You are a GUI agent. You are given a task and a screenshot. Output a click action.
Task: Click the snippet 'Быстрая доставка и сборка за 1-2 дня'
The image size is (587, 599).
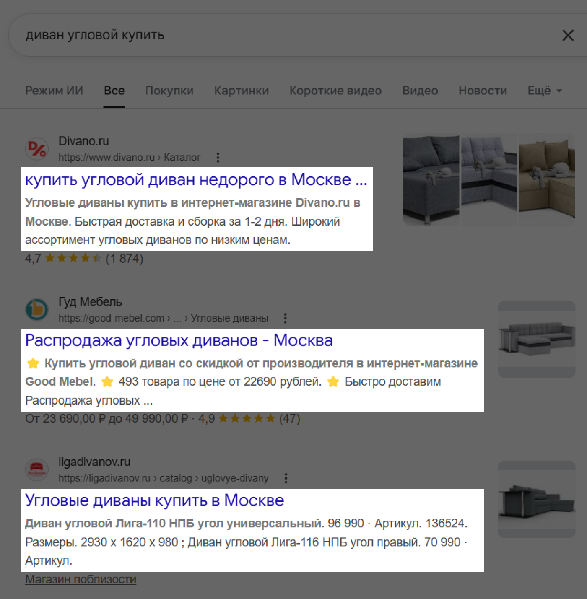181,221
